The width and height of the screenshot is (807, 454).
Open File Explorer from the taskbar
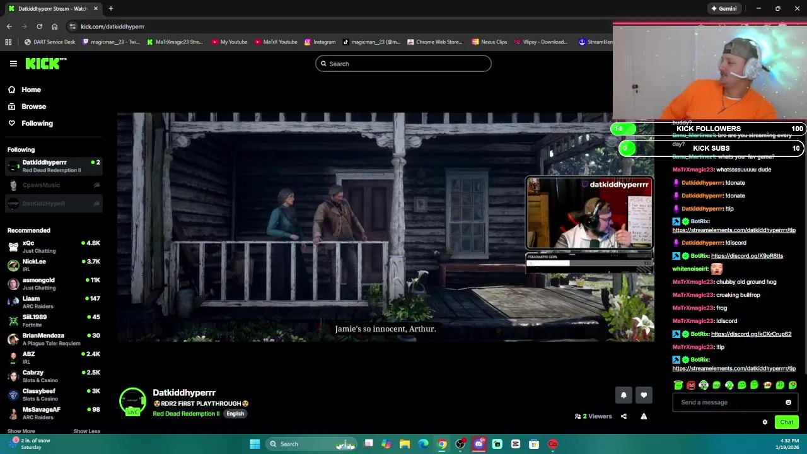405,444
